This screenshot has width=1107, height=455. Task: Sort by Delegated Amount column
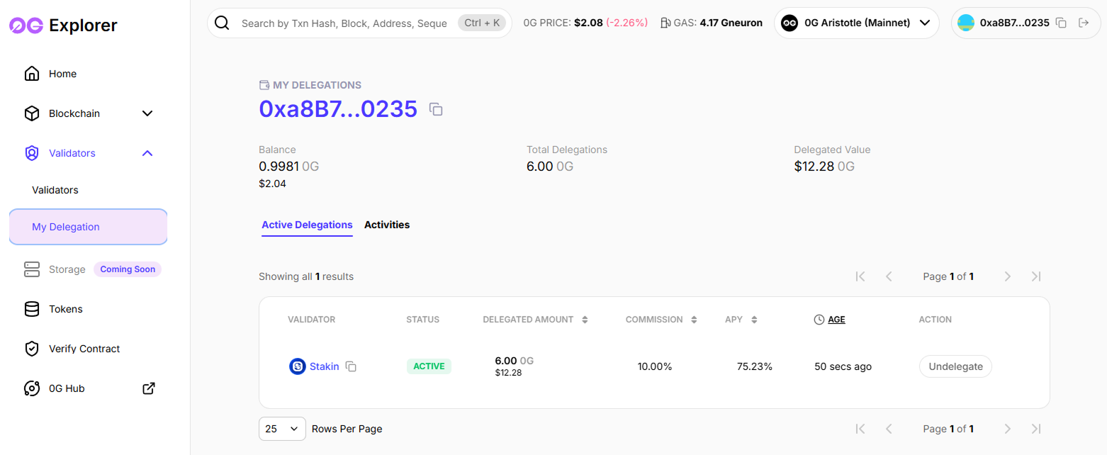click(x=585, y=320)
